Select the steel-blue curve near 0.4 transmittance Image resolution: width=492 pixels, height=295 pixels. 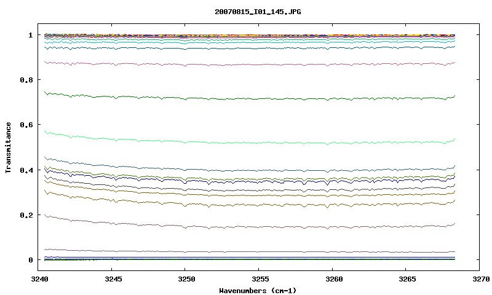(251, 170)
